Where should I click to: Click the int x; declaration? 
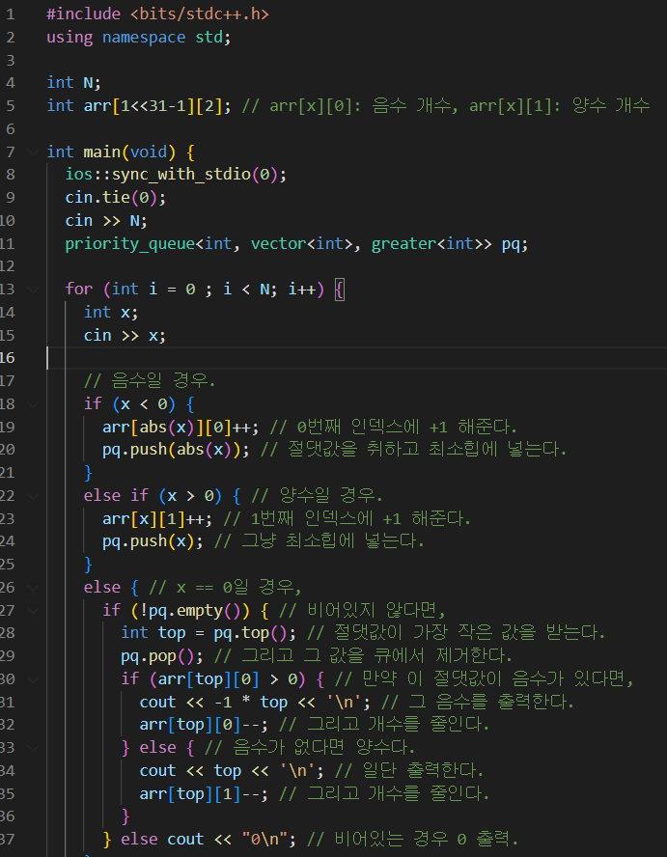[x=111, y=312]
